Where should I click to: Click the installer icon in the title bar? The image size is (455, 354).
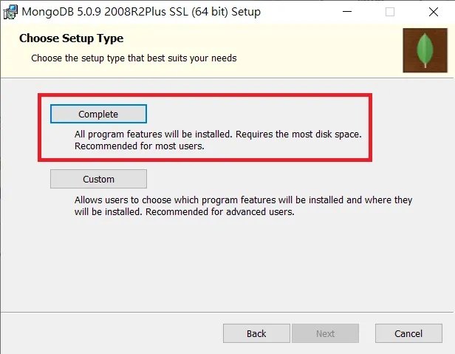click(x=10, y=12)
